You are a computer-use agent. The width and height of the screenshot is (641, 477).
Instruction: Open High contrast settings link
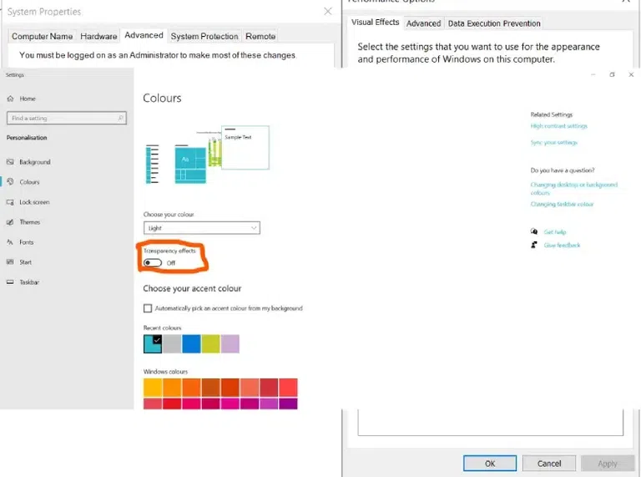tap(559, 126)
